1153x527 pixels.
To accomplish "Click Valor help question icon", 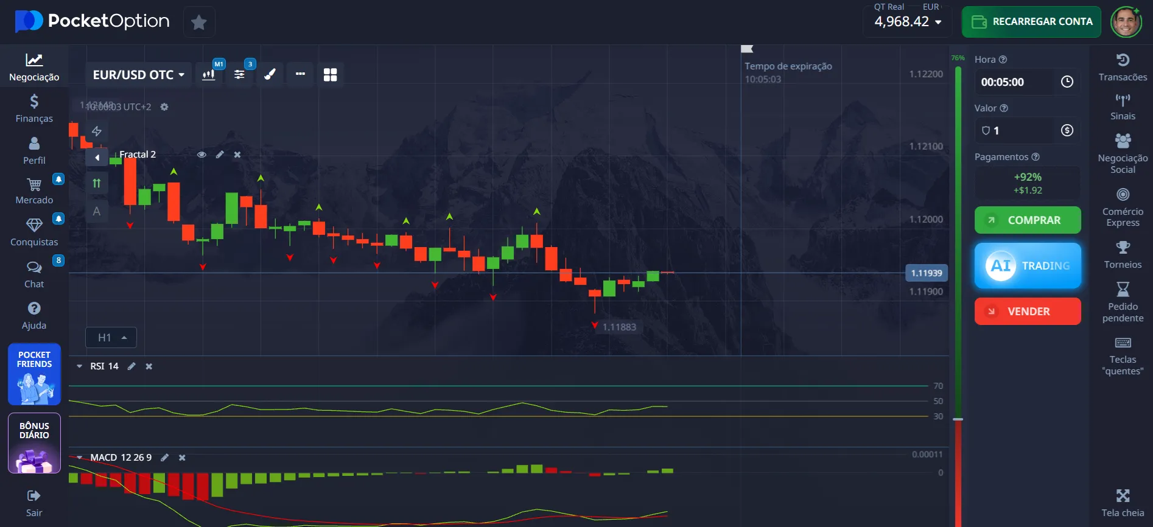I will pyautogui.click(x=1004, y=108).
